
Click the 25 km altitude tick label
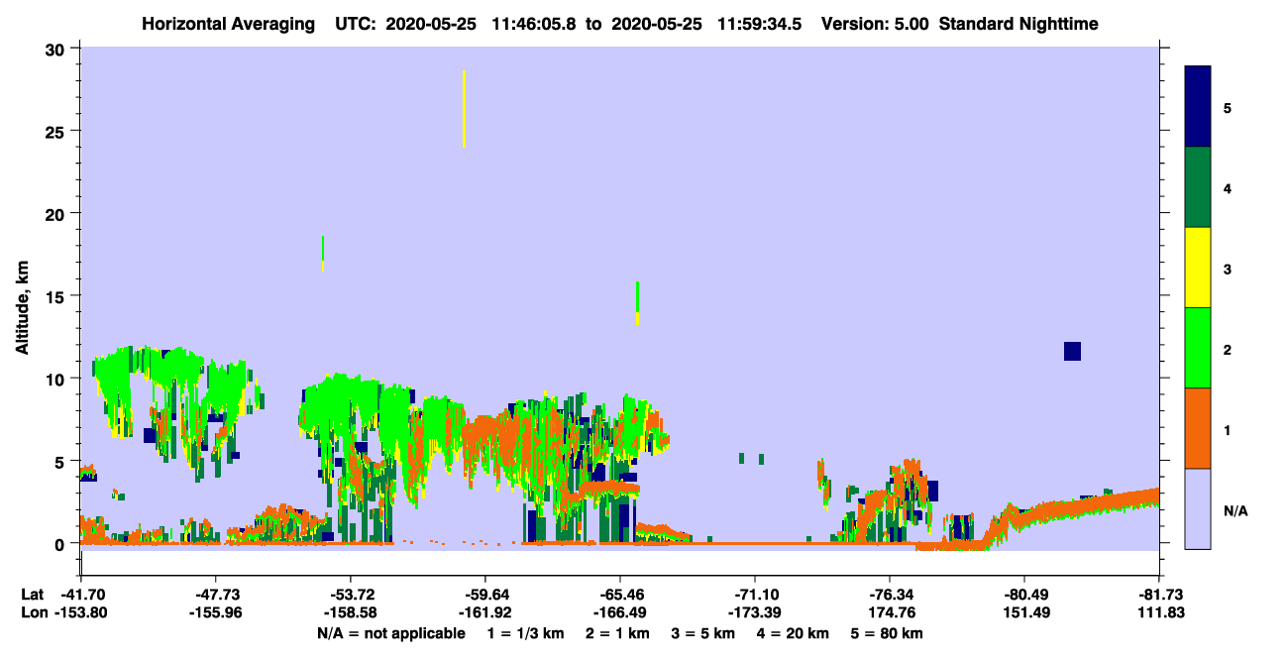57,131
